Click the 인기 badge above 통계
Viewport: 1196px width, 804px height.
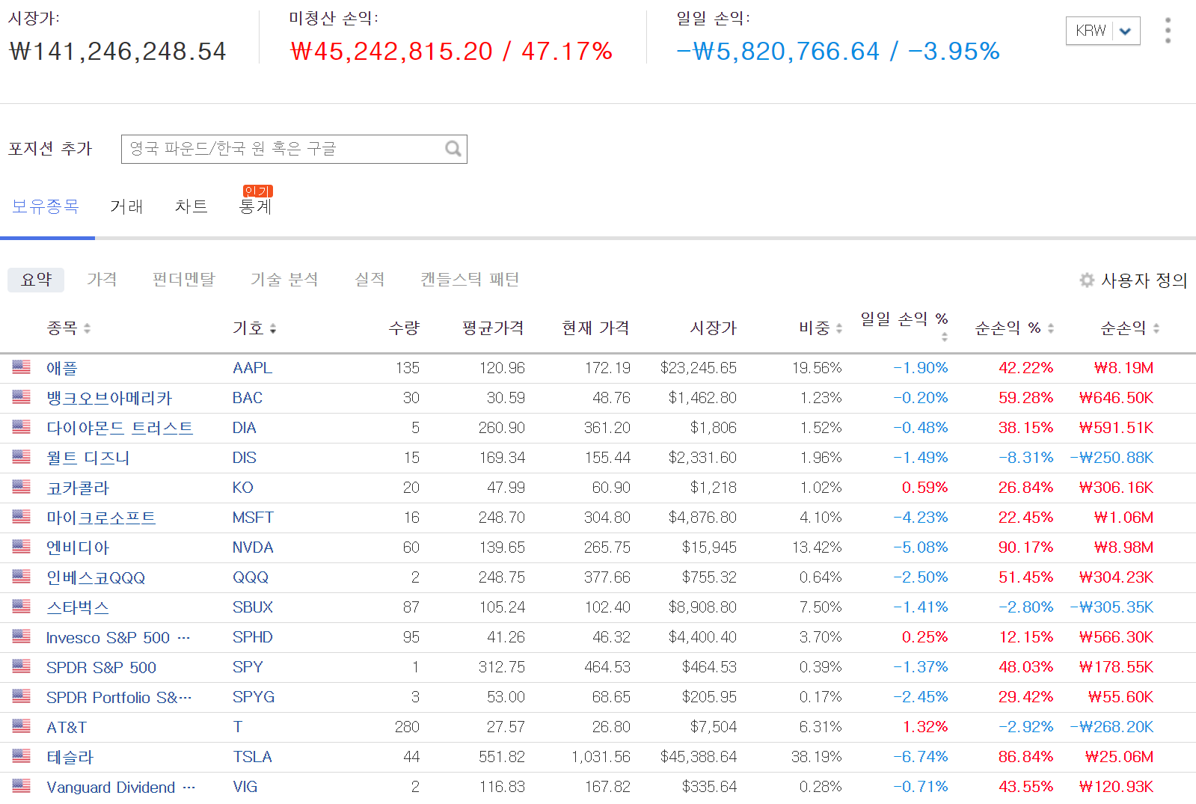click(x=257, y=191)
